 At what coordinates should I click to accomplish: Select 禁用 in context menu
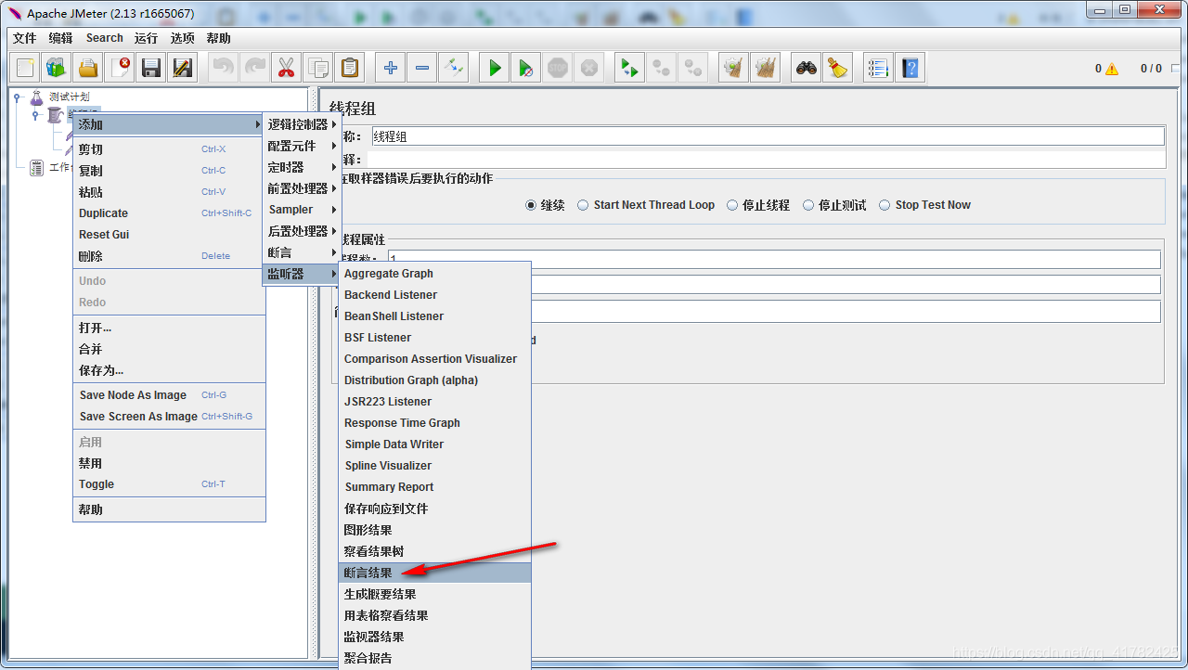tap(170, 463)
